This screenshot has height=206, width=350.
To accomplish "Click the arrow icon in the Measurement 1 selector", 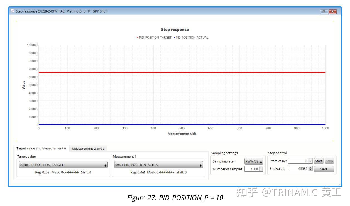I will [200, 165].
